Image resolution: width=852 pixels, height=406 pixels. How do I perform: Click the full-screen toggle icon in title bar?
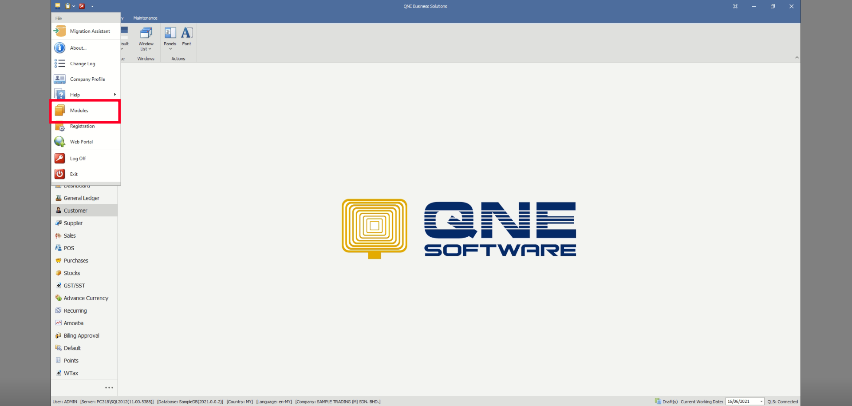[735, 6]
